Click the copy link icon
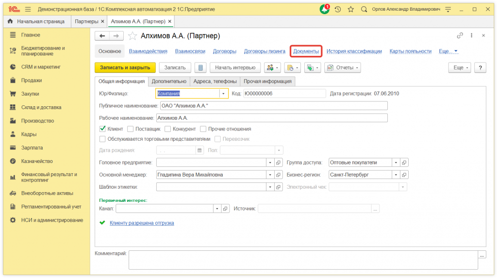497x278 pixels. click(x=460, y=36)
